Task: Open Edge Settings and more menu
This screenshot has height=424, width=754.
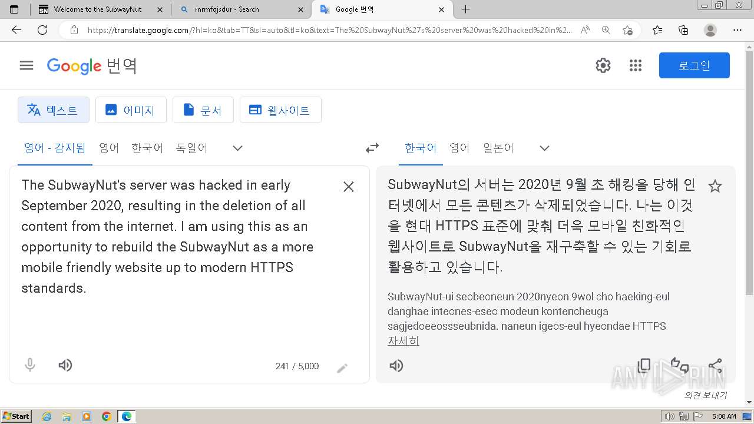Action: click(737, 30)
